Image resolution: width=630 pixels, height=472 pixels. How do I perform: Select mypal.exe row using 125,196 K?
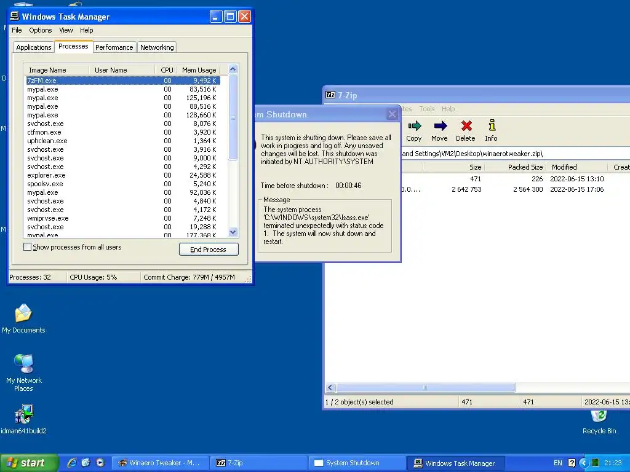(122, 98)
